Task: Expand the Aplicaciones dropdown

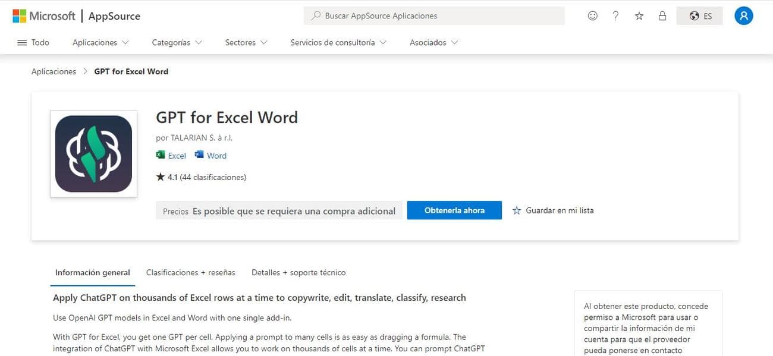Action: coord(100,43)
